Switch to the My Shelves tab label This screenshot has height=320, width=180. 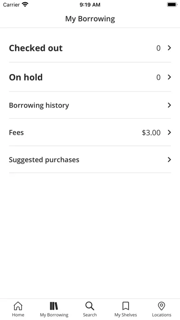[125, 315]
